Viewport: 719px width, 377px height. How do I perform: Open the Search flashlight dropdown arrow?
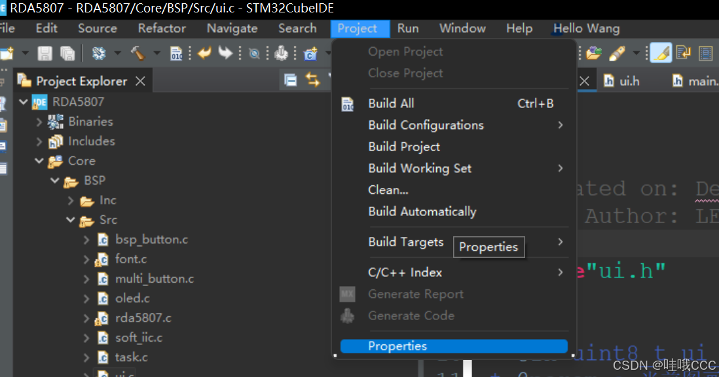pyautogui.click(x=636, y=54)
